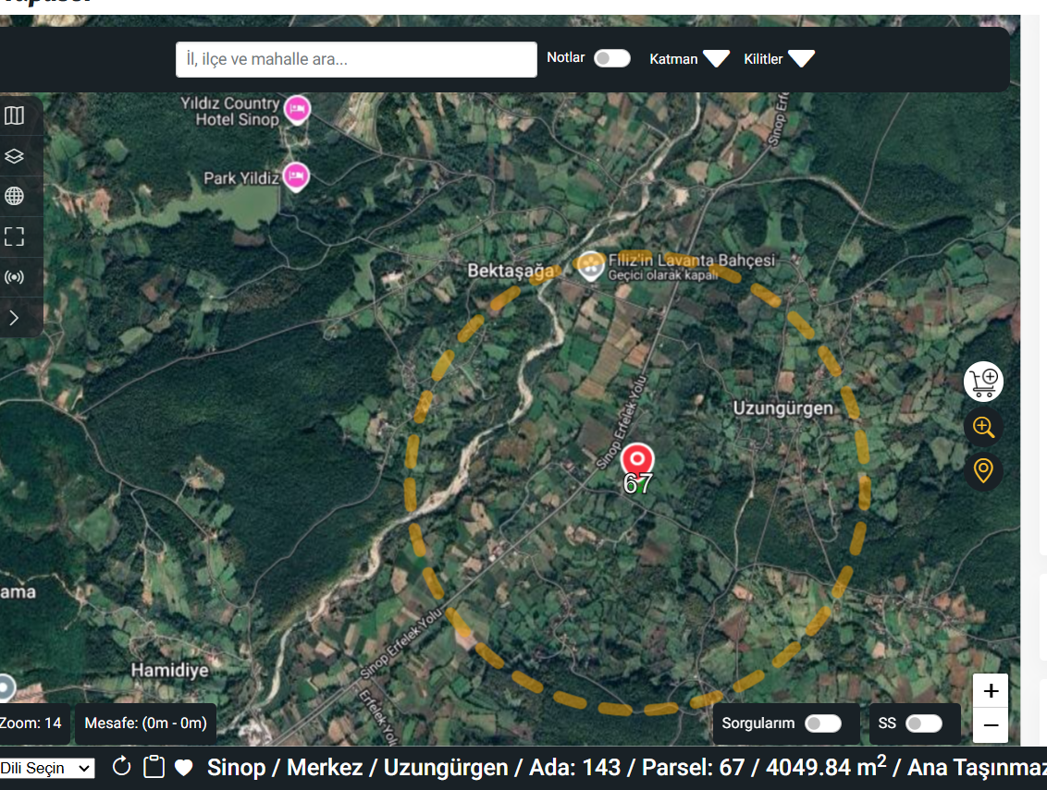Viewport: 1047px width, 790px height.
Task: Enter fullscreen with the frame icon
Action: click(14, 237)
